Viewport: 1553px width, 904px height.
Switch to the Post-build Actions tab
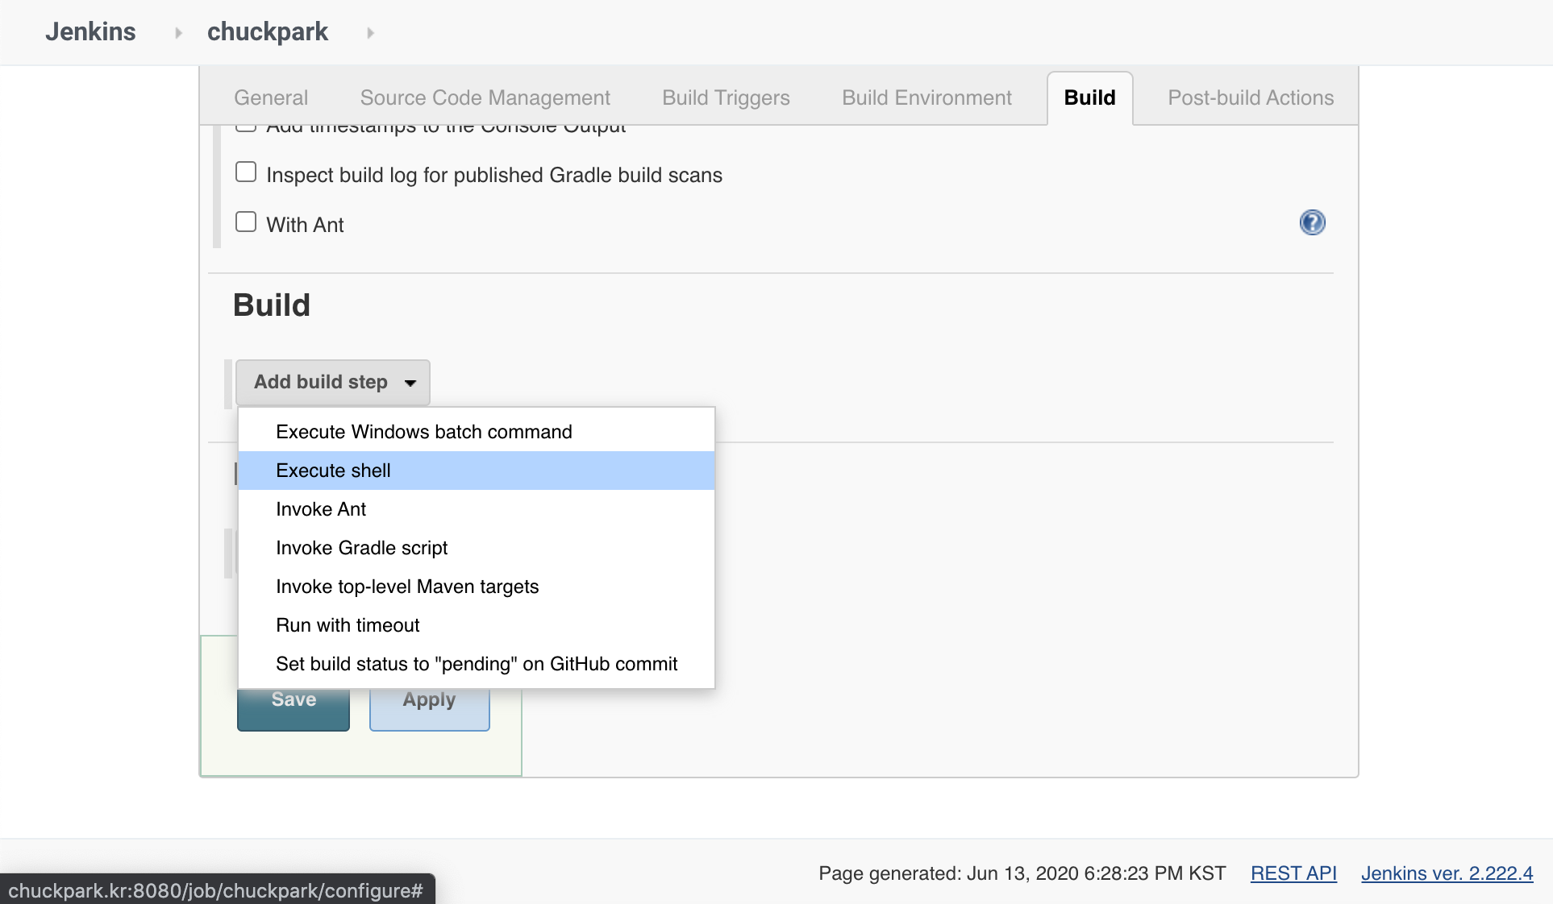(x=1250, y=97)
